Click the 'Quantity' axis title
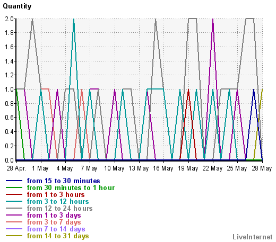This screenshot has width=276, height=242. [17, 6]
